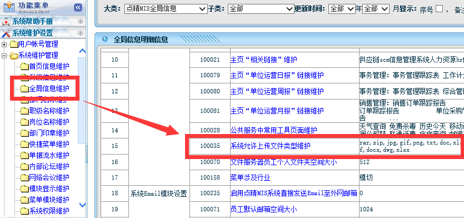Open the 大类 dropdown list
Image resolution: width=464 pixels, height=218 pixels.
tap(166, 9)
